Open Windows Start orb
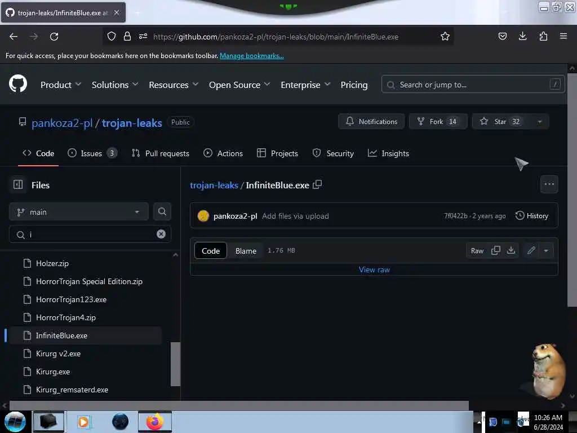The image size is (577, 433). [x=15, y=422]
